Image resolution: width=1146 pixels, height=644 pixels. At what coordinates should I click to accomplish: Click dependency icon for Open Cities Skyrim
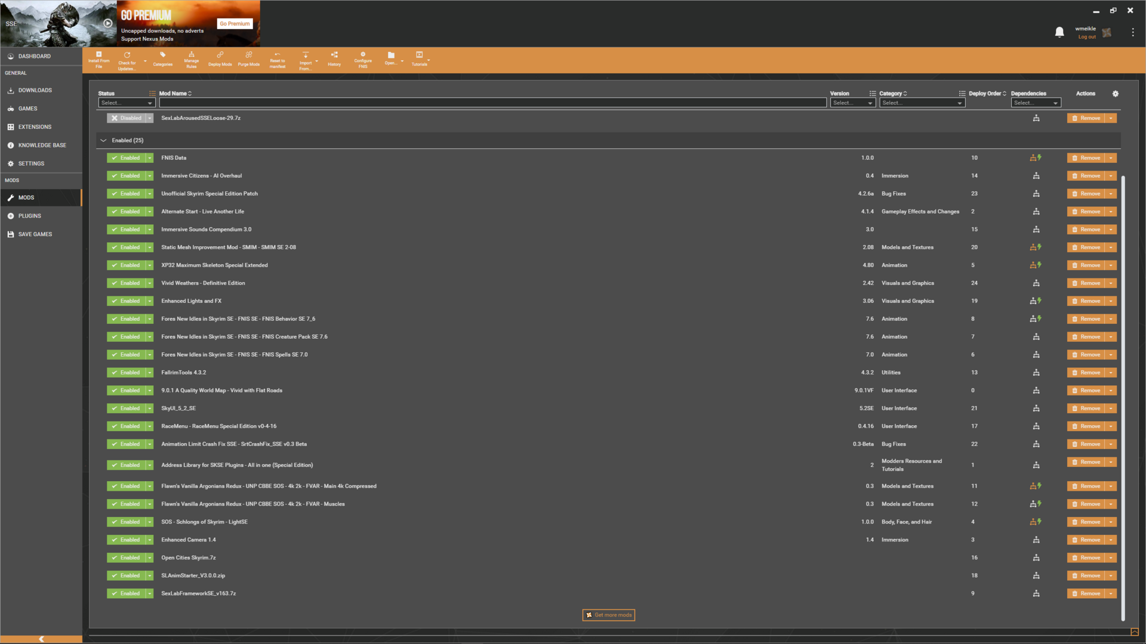[1036, 558]
